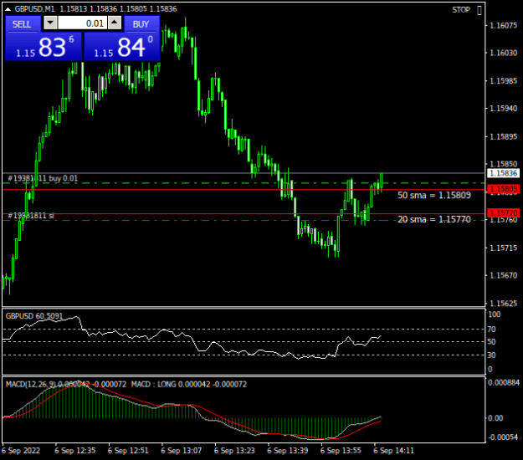Screen dimensions: 523x460
Task: Click the red price tag 1.15809
Action: 504,189
